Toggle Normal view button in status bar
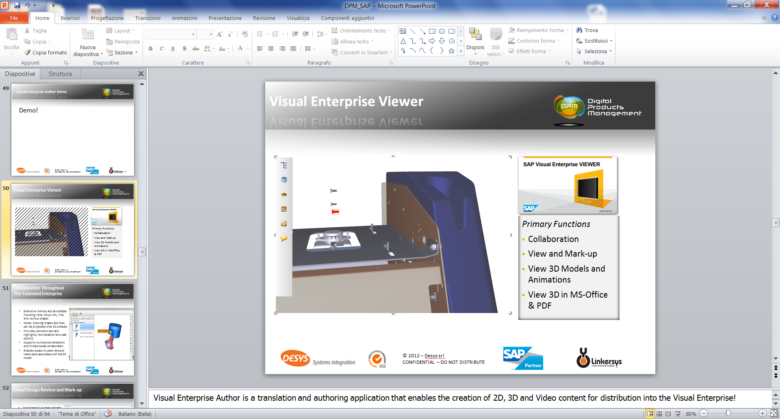Image resolution: width=780 pixels, height=419 pixels. pos(650,414)
